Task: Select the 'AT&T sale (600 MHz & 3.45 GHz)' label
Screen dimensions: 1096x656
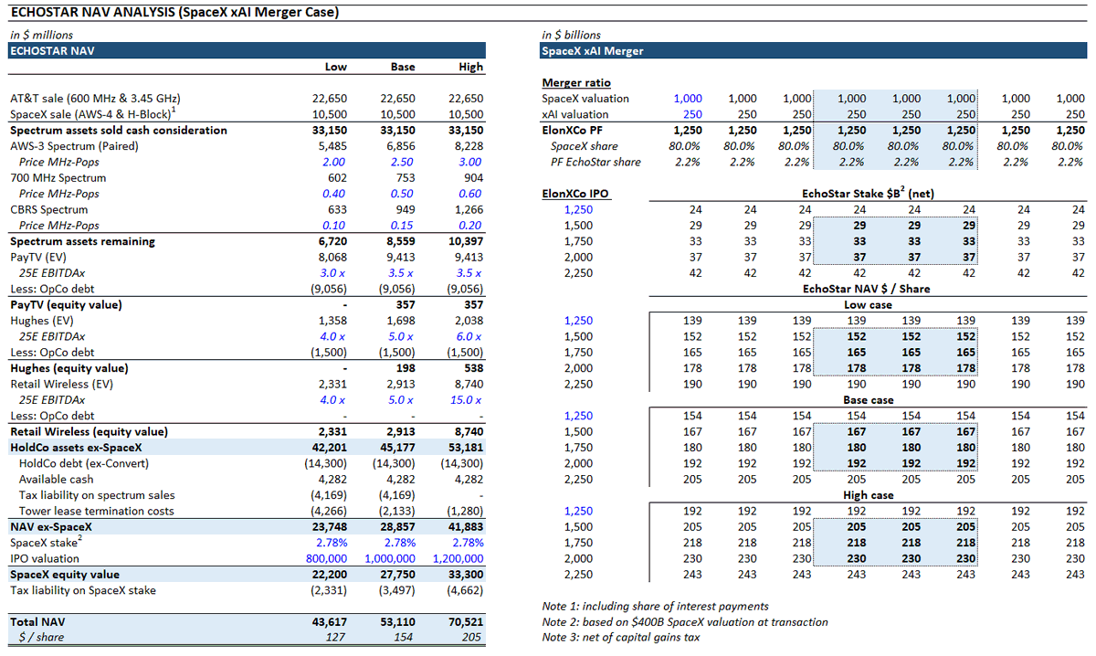Action: (95, 99)
